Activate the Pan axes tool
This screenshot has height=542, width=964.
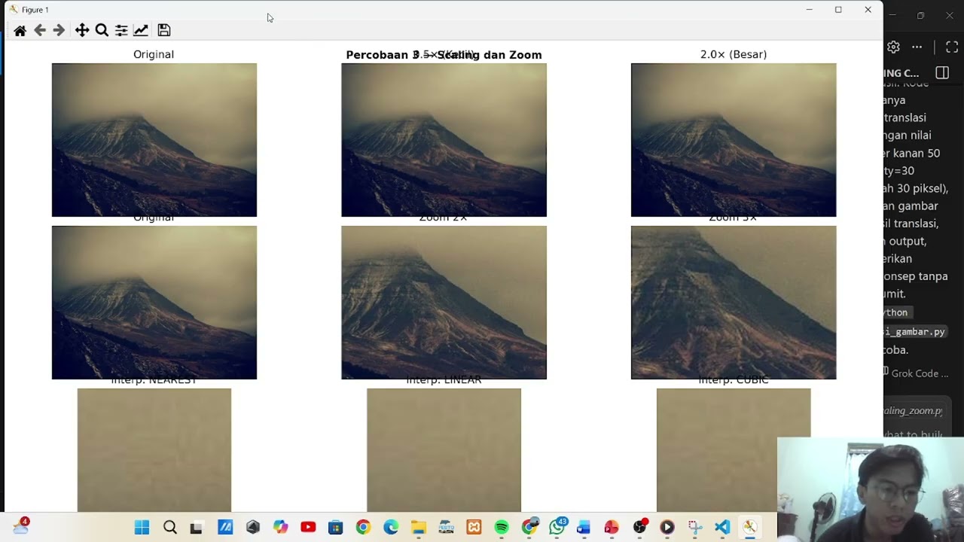coord(82,30)
